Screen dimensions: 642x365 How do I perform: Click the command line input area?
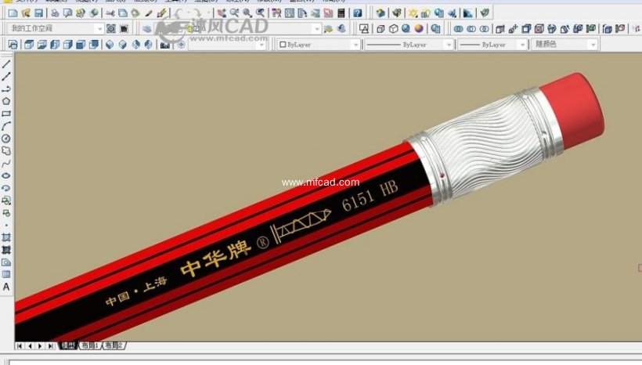326,362
